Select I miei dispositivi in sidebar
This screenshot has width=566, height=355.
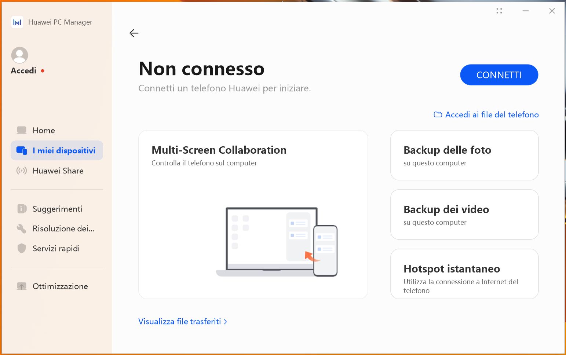coord(57,150)
